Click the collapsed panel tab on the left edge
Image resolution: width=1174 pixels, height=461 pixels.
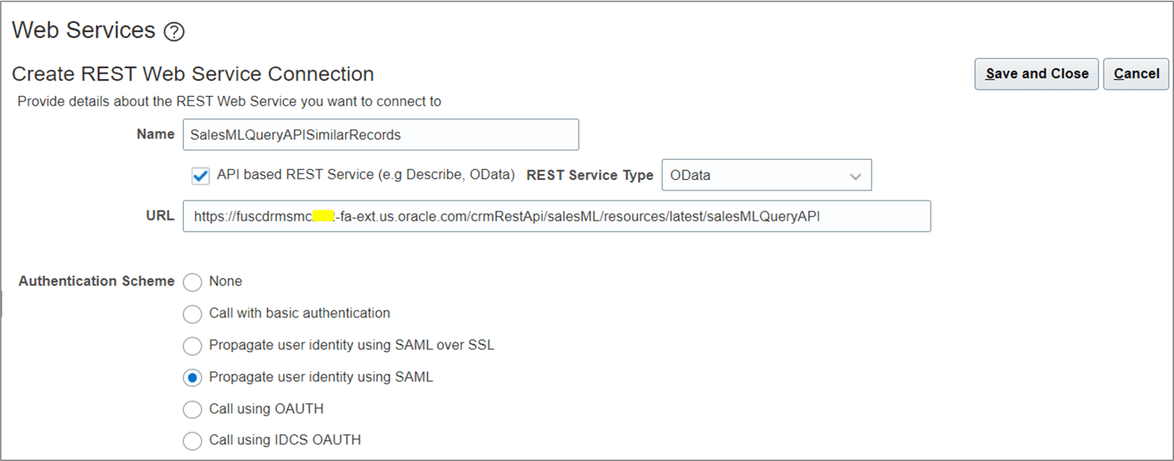point(3,302)
